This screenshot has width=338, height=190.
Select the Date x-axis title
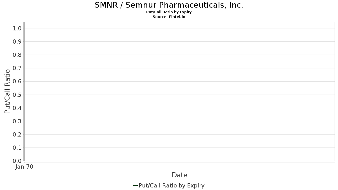[x=179, y=175]
